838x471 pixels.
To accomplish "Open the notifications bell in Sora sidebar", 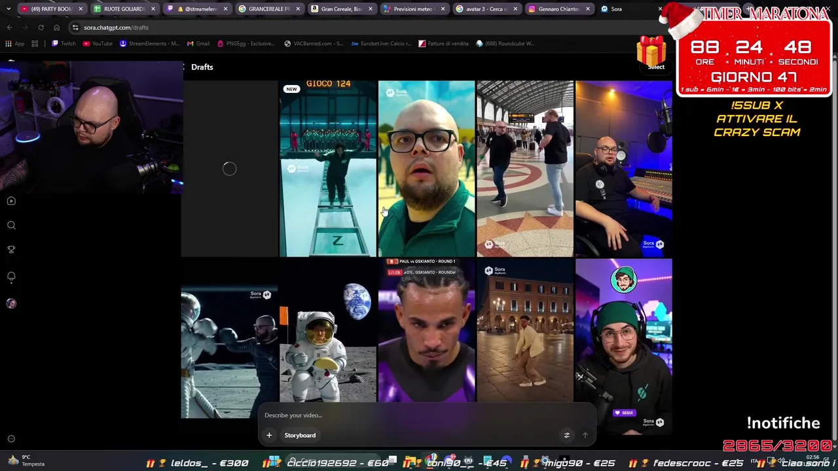I will click(x=11, y=276).
